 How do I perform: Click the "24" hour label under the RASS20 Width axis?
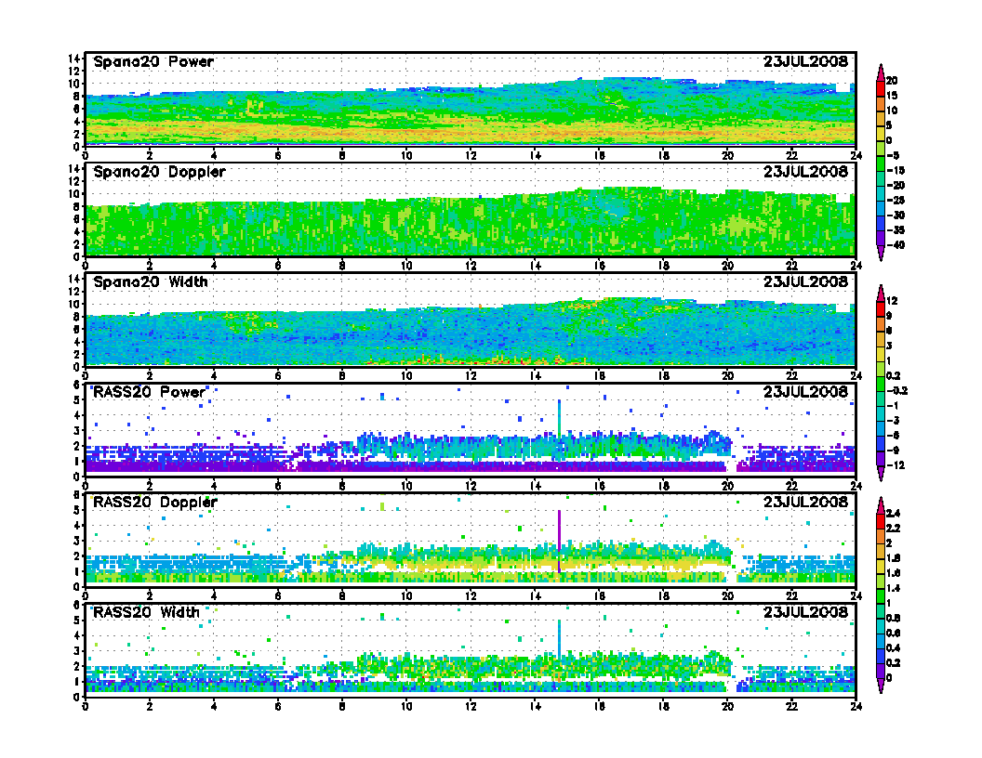point(856,706)
